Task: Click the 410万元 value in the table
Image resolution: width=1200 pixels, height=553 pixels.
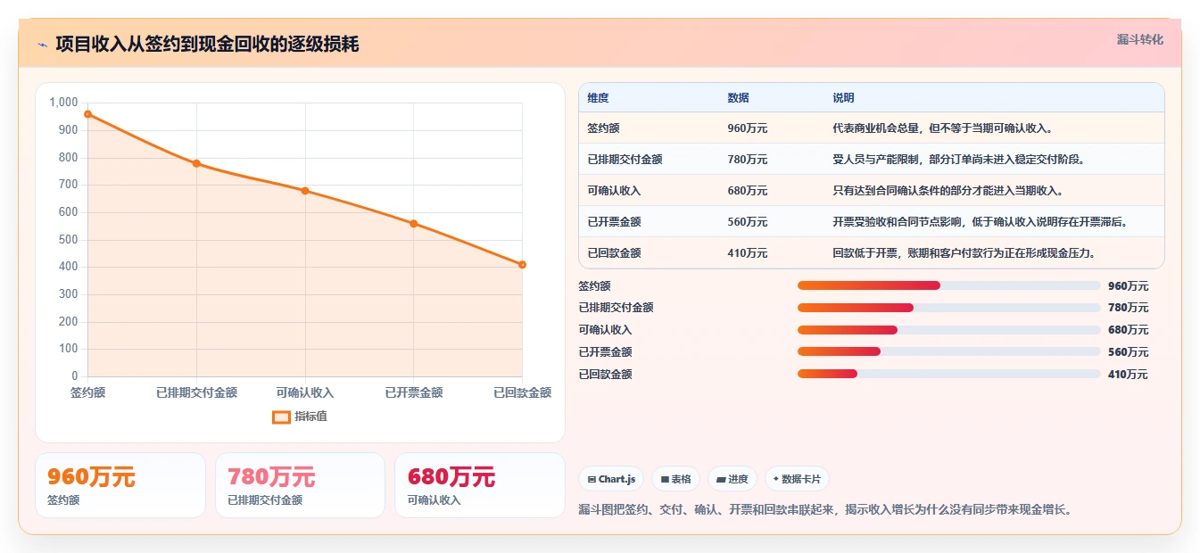Action: tap(748, 253)
